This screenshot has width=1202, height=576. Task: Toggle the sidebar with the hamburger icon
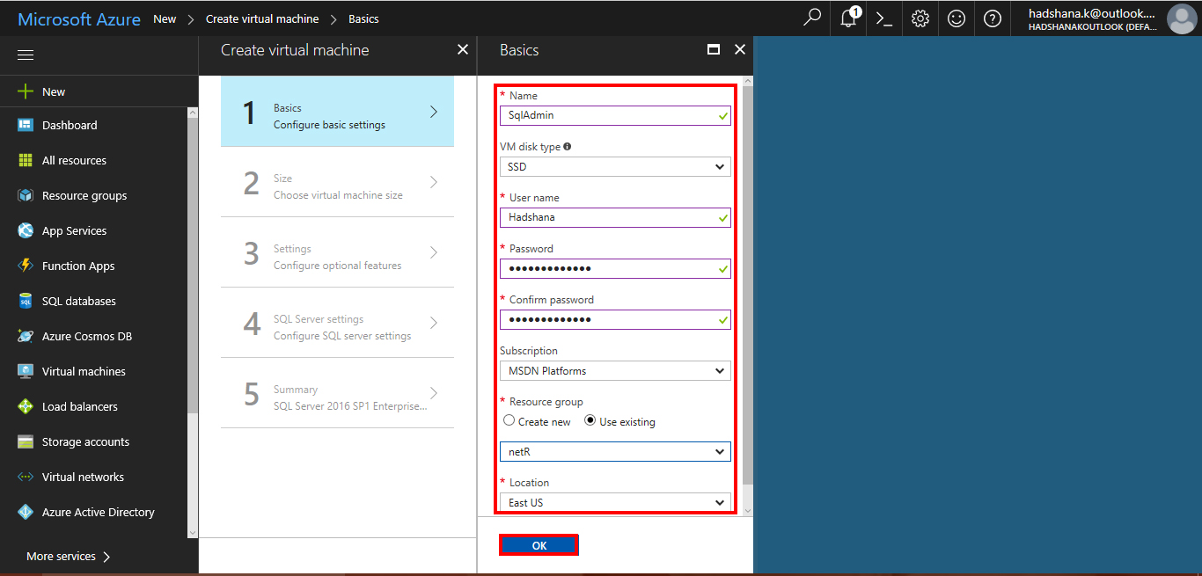click(x=25, y=55)
